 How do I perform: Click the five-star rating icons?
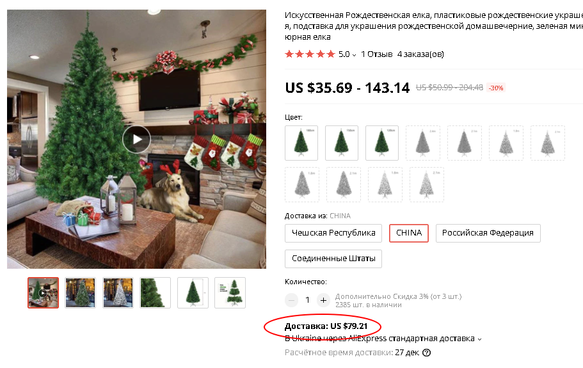point(310,54)
